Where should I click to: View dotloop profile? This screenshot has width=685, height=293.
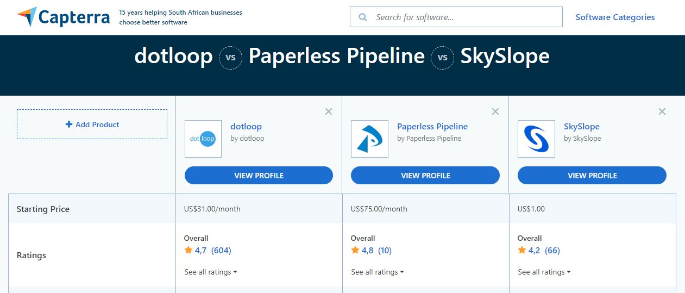(259, 176)
